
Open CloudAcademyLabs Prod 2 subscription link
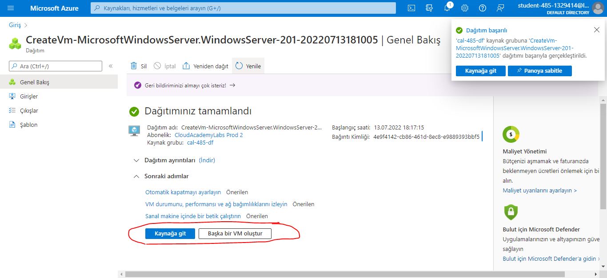point(209,135)
